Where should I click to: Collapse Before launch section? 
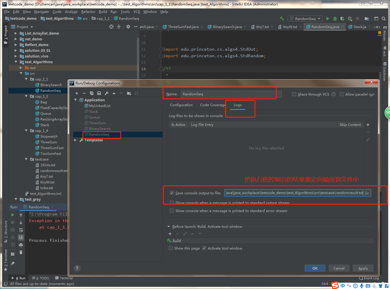click(x=169, y=226)
